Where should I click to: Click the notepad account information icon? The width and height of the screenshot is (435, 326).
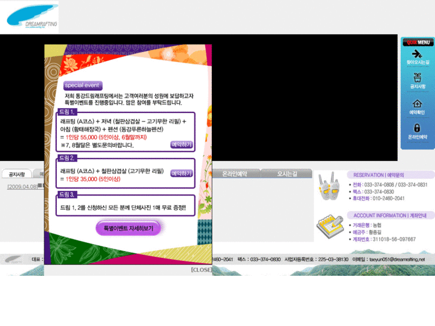tap(330, 226)
